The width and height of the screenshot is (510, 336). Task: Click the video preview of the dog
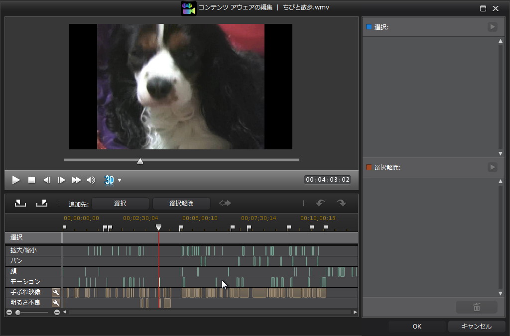coord(180,87)
